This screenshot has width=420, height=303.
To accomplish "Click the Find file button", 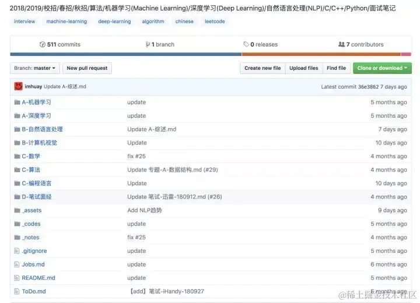I will click(336, 68).
